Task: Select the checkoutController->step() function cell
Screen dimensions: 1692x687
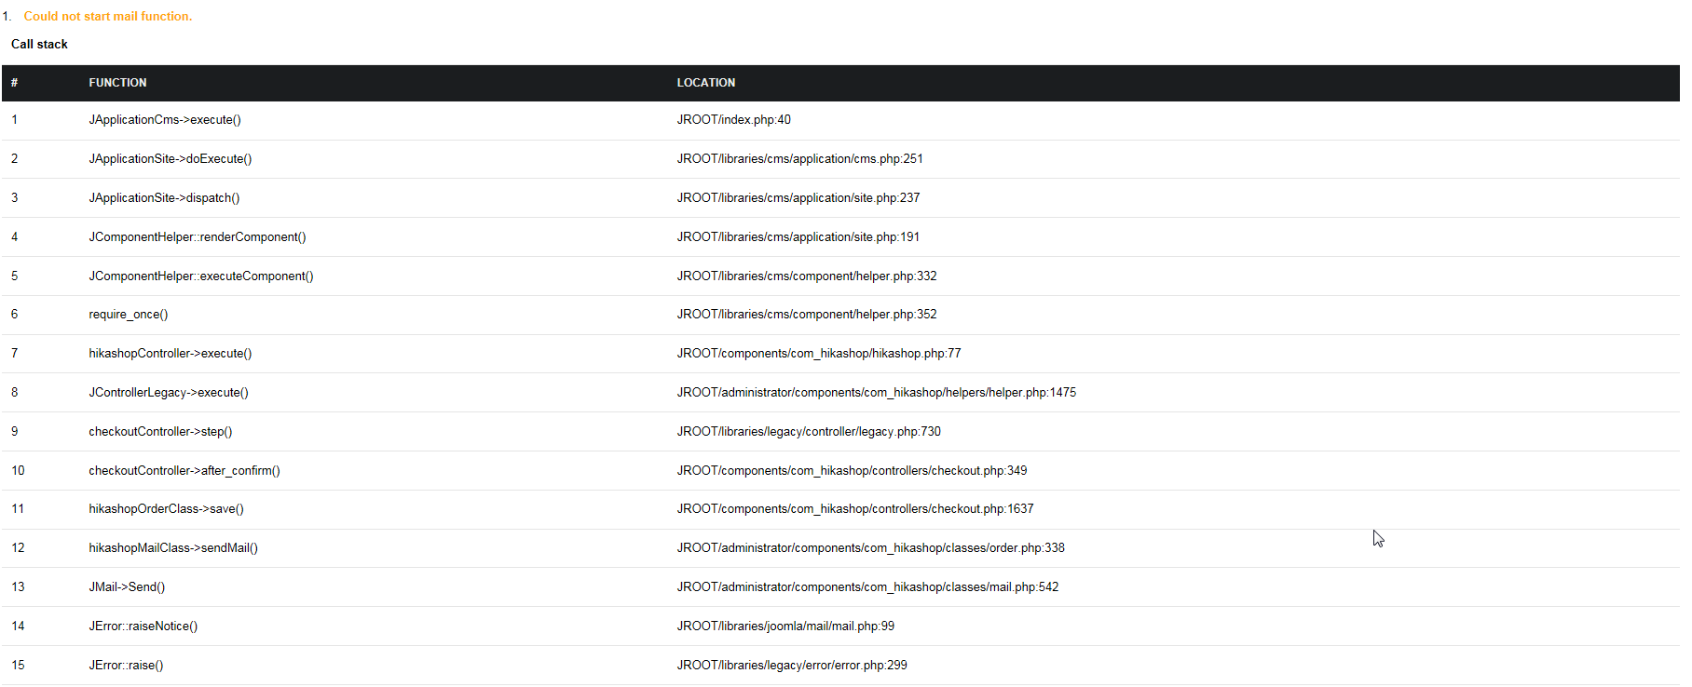Action: [x=160, y=432]
